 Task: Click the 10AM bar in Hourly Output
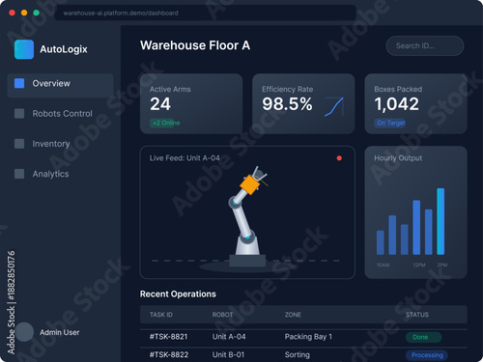click(381, 242)
